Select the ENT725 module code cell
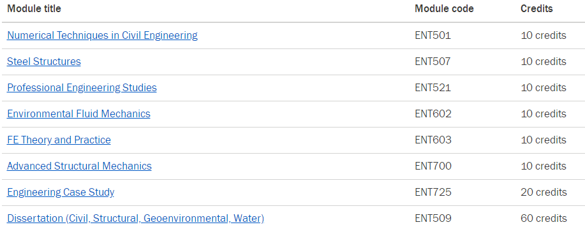The height and width of the screenshot is (234, 585). (x=433, y=193)
